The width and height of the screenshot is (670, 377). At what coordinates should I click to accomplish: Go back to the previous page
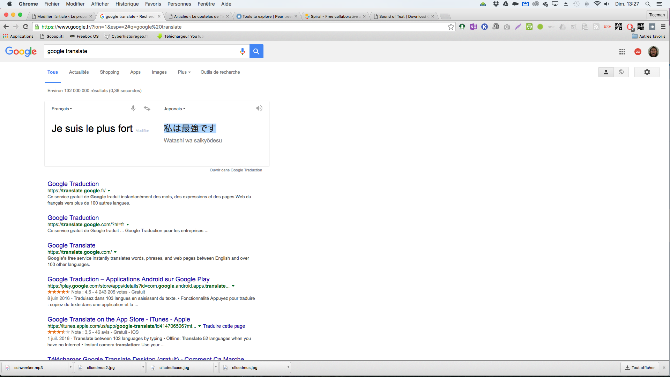click(x=6, y=27)
